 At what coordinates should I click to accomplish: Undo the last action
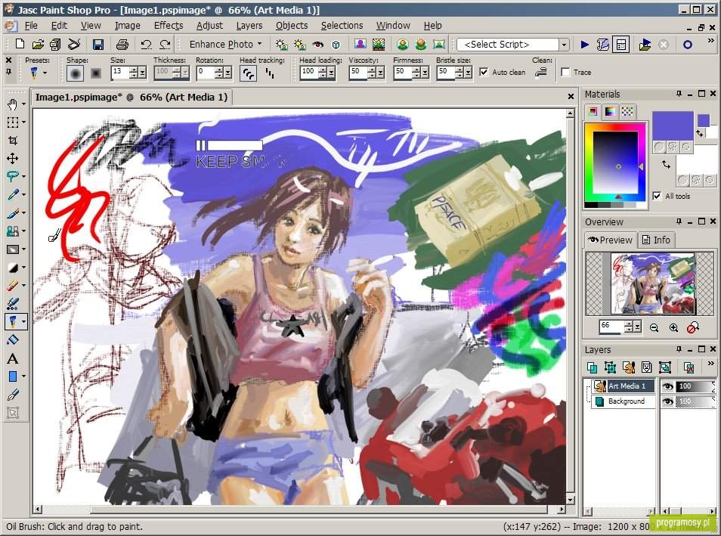tap(146, 44)
